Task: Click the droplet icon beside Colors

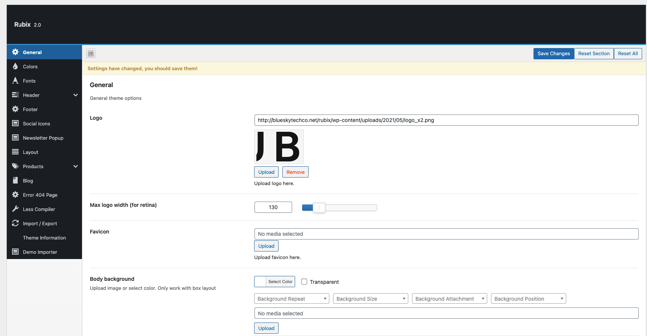Action: pos(15,66)
